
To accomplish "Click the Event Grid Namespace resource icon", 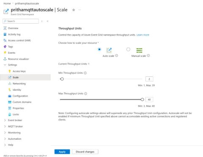I will 6,11.
